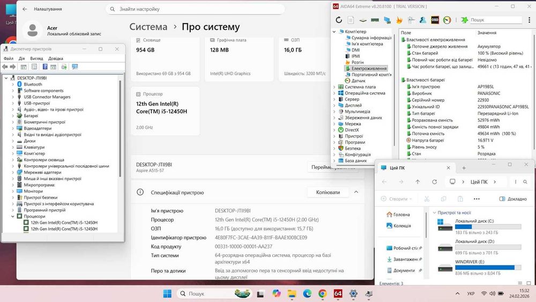Open the Файл menu in Device Manager
536x302 pixels.
click(9, 58)
